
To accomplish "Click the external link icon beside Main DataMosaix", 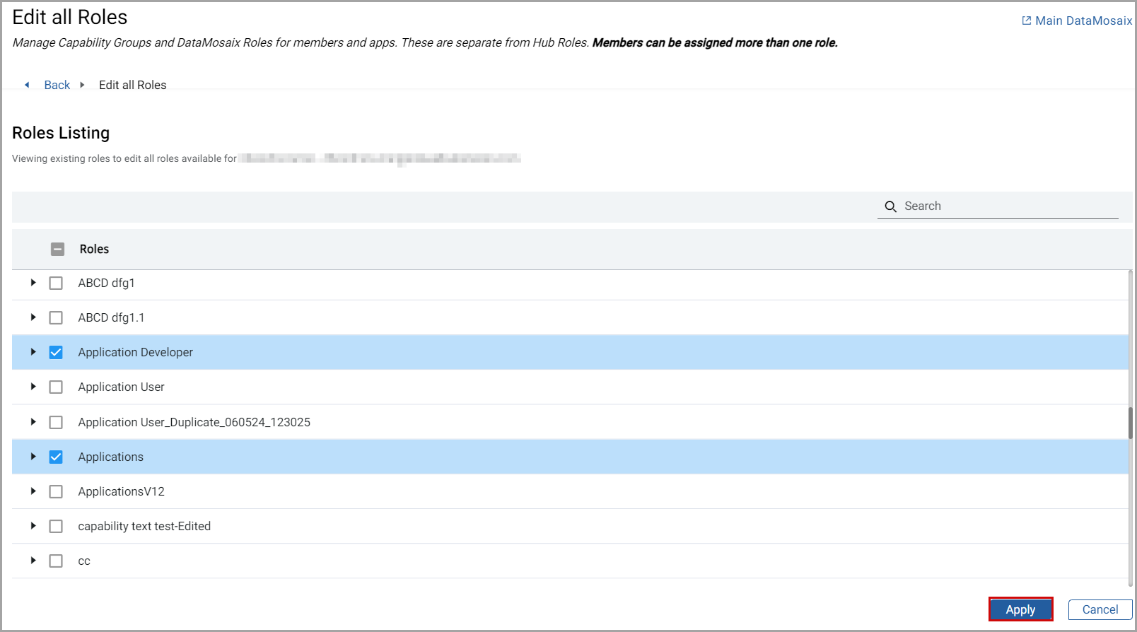I will point(1026,21).
